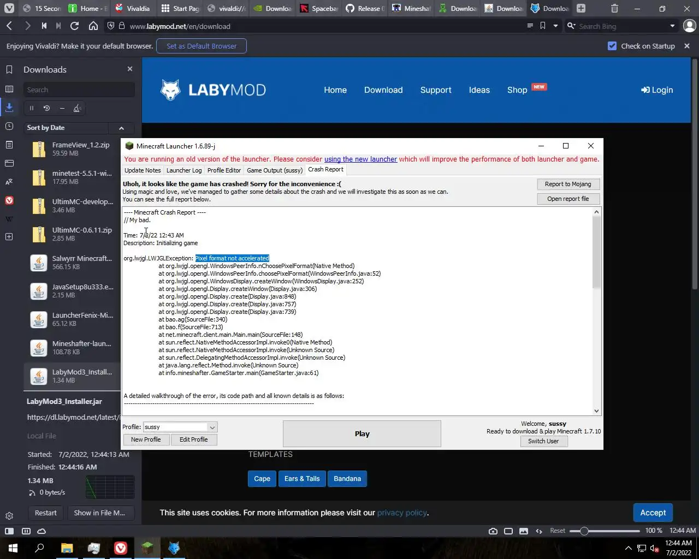699x559 pixels.
Task: Click the crash report vertical scrollbar
Action: click(x=596, y=311)
